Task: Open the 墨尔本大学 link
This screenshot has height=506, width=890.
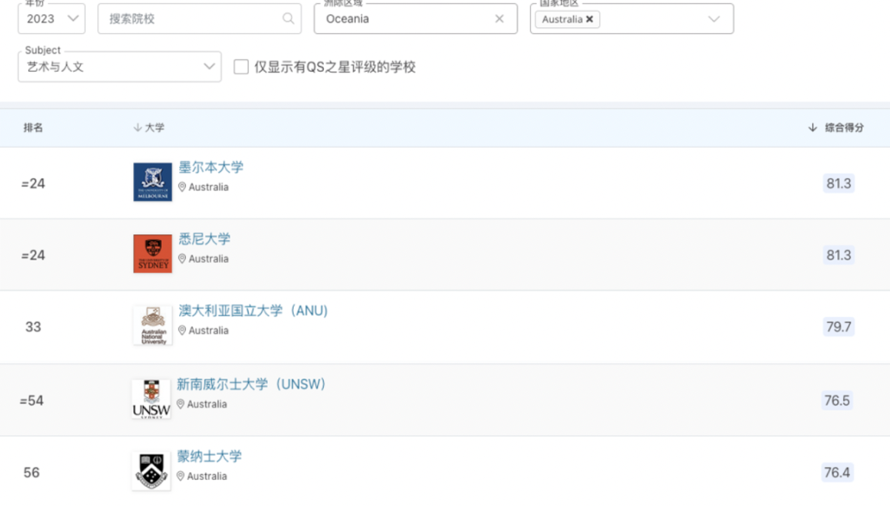Action: tap(211, 167)
